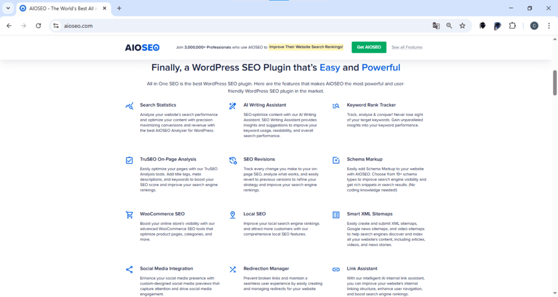The image size is (558, 297).
Task: Click the Social Media Integration share icon
Action: 129,270
